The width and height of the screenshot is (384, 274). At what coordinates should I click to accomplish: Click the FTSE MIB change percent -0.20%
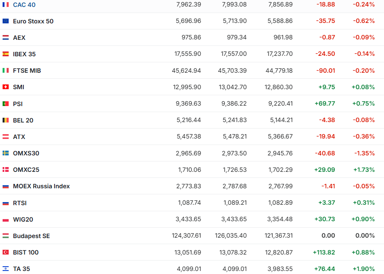pyautogui.click(x=363, y=71)
